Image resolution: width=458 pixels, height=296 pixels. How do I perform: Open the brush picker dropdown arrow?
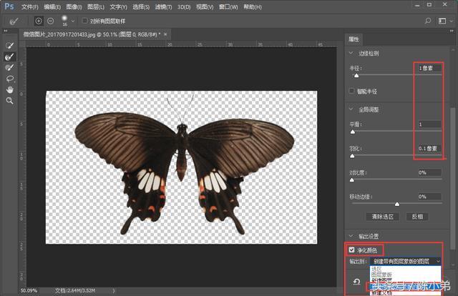tap(73, 21)
